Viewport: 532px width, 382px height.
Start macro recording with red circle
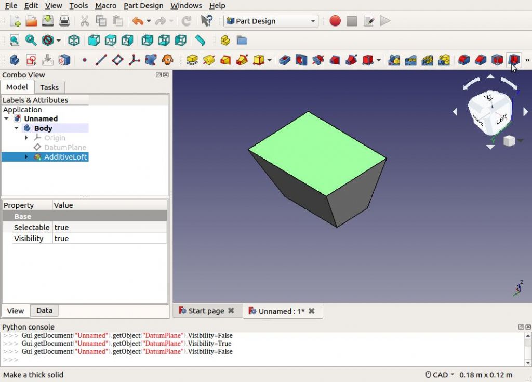335,21
